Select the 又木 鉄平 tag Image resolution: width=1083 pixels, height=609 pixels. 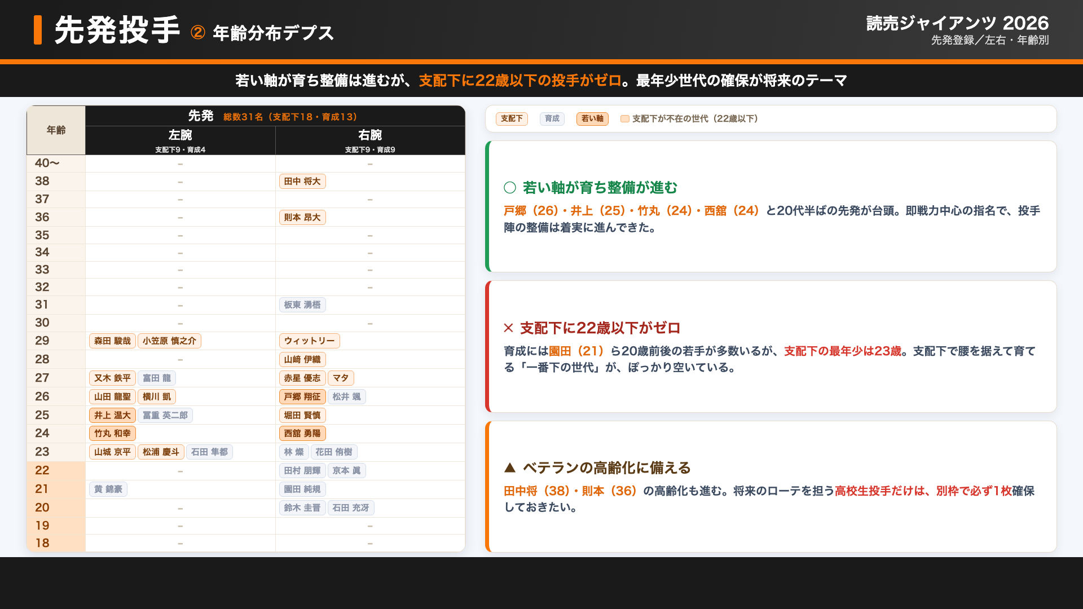click(112, 378)
